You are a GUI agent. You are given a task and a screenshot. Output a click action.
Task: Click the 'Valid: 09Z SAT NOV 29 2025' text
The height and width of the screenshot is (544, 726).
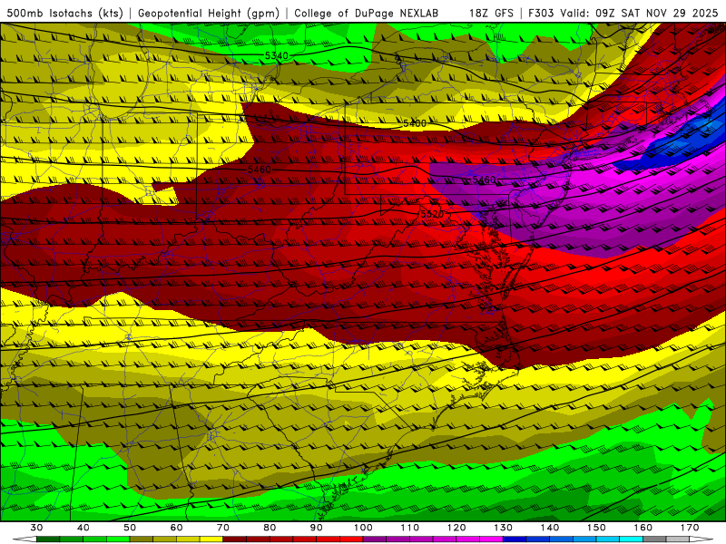(x=639, y=13)
